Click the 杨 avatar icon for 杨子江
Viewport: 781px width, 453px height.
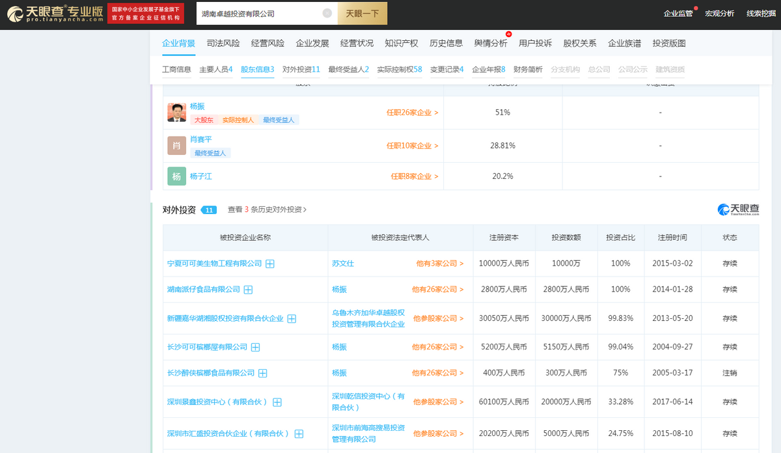tap(176, 176)
